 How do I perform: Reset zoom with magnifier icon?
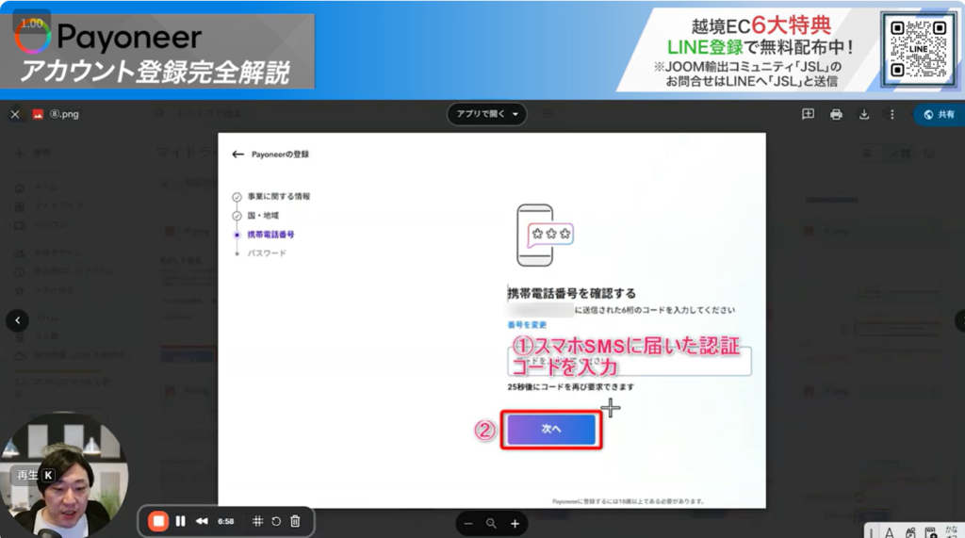click(x=491, y=523)
